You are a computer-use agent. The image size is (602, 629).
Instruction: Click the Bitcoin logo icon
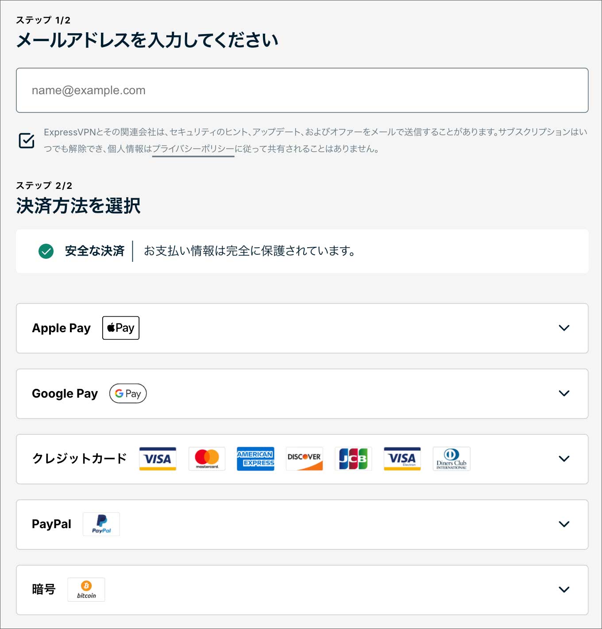pos(86,589)
